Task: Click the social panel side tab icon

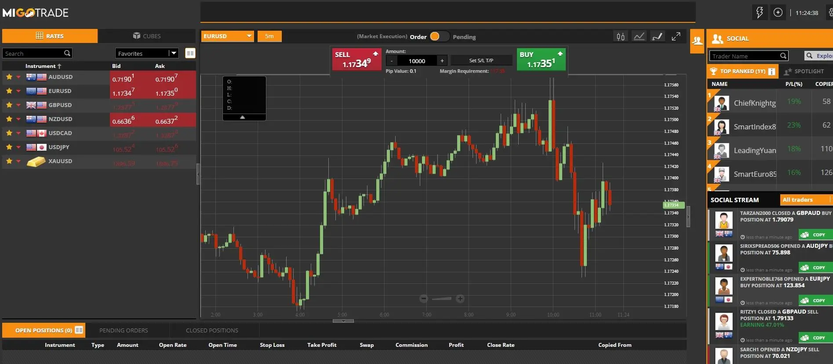Action: click(x=697, y=41)
